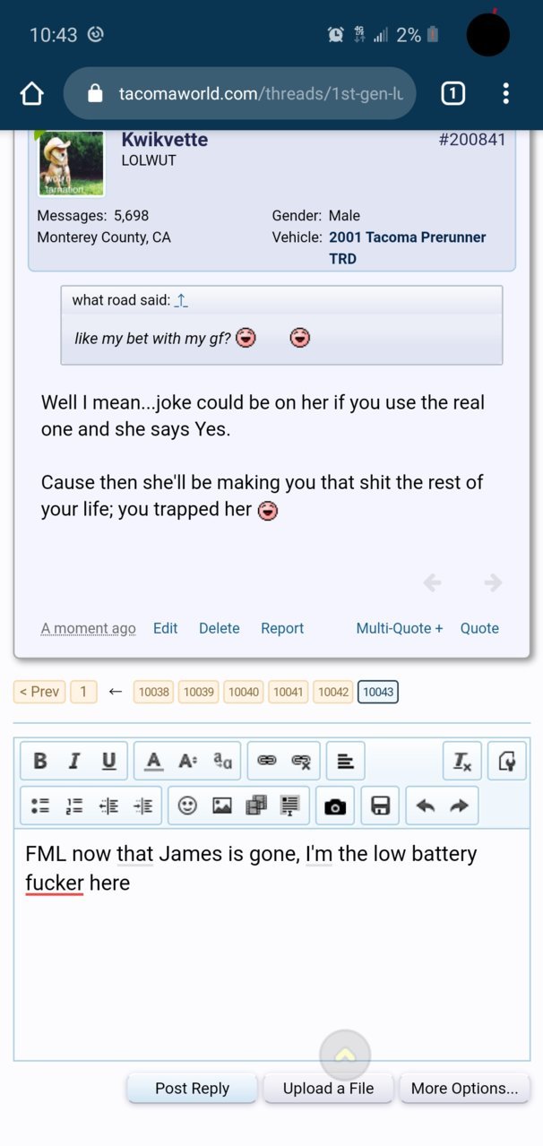The image size is (543, 1146).
Task: Open Kwikvette's avatar image
Action: pos(72,163)
